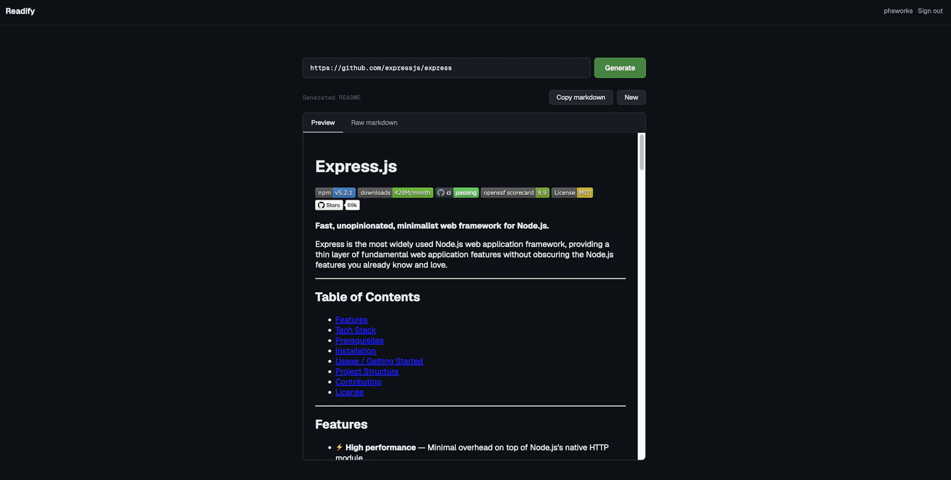The width and height of the screenshot is (951, 480).
Task: Focus the GitHub repository URL field
Action: (x=446, y=68)
